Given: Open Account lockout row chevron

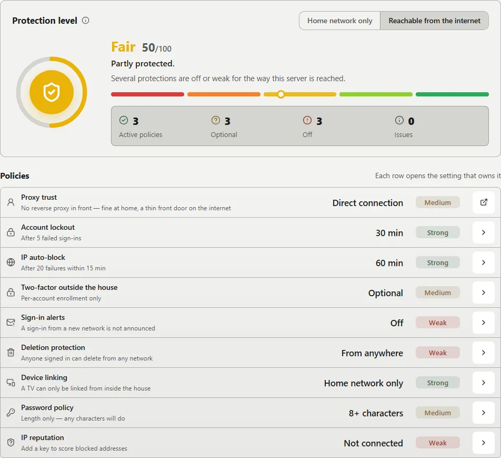Looking at the screenshot, I should (484, 232).
